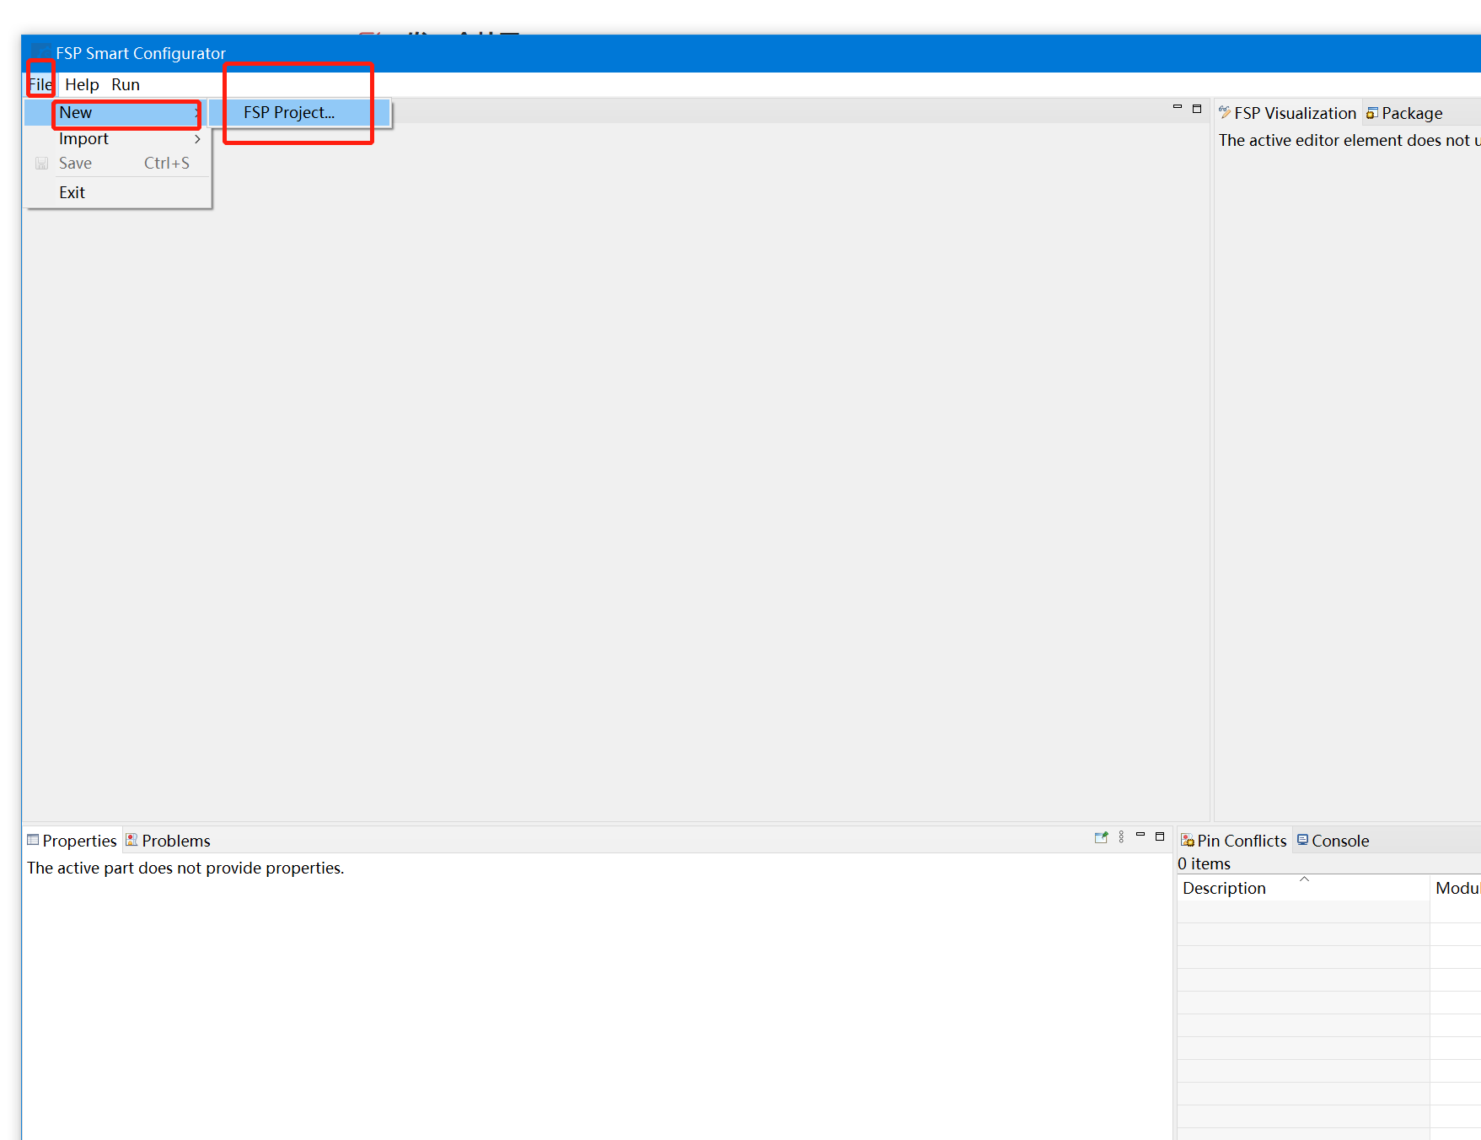Sort by the Description column header
This screenshot has height=1140, width=1481.
[1303, 888]
